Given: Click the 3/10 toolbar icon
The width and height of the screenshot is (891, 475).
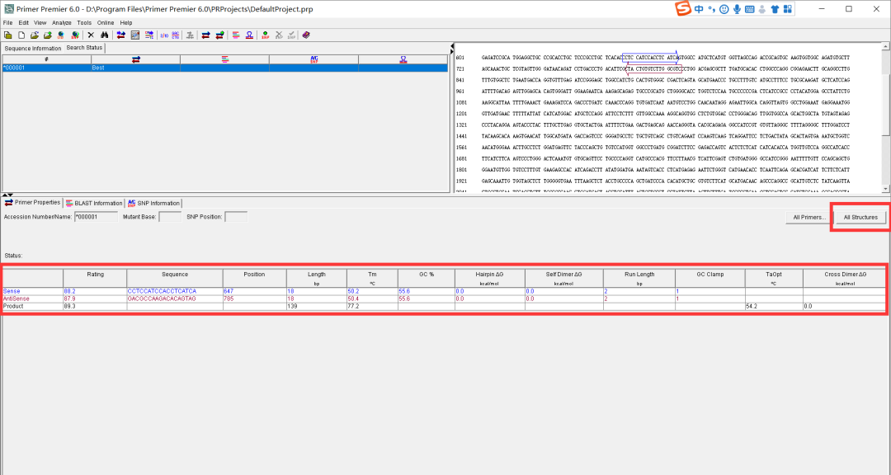Looking at the screenshot, I should 163,35.
